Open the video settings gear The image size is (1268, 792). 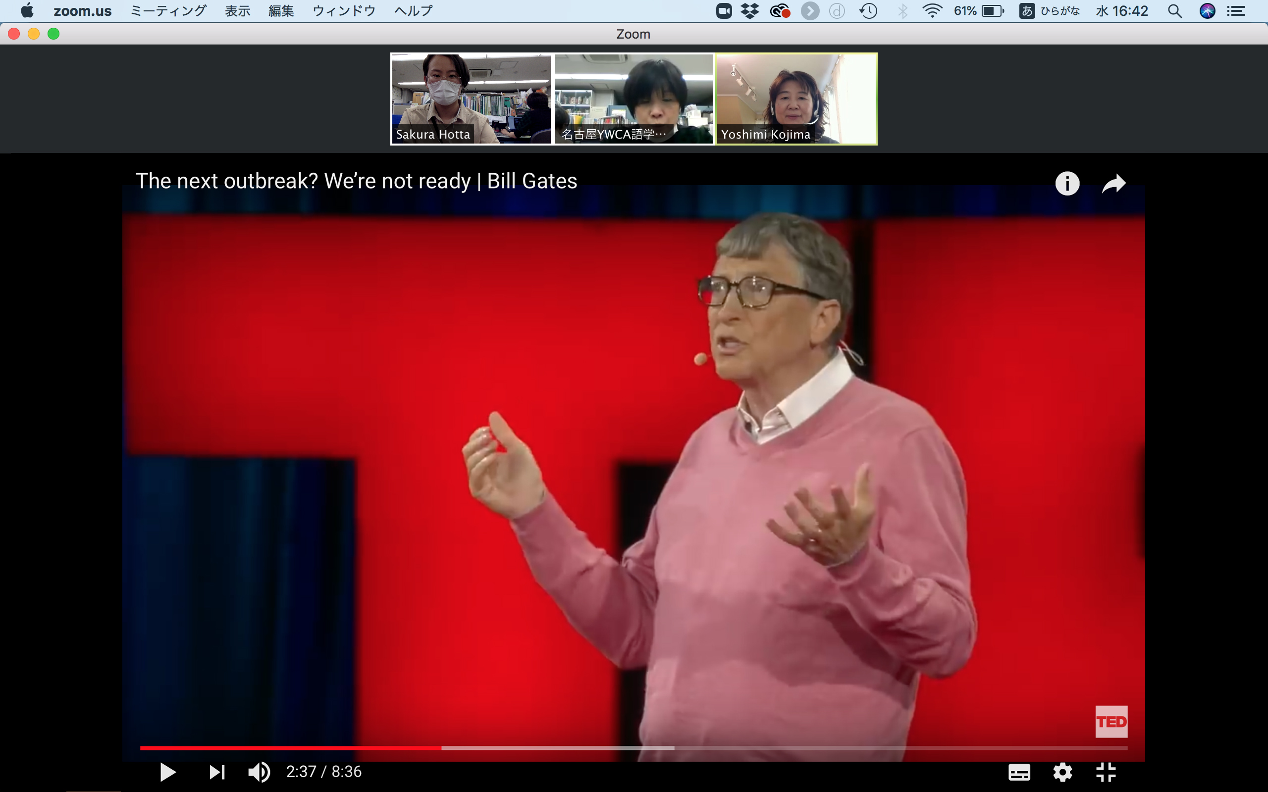(x=1062, y=772)
